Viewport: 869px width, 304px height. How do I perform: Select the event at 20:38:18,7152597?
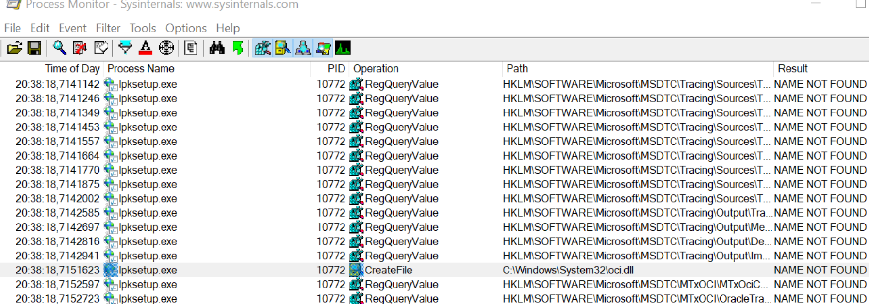(x=434, y=285)
